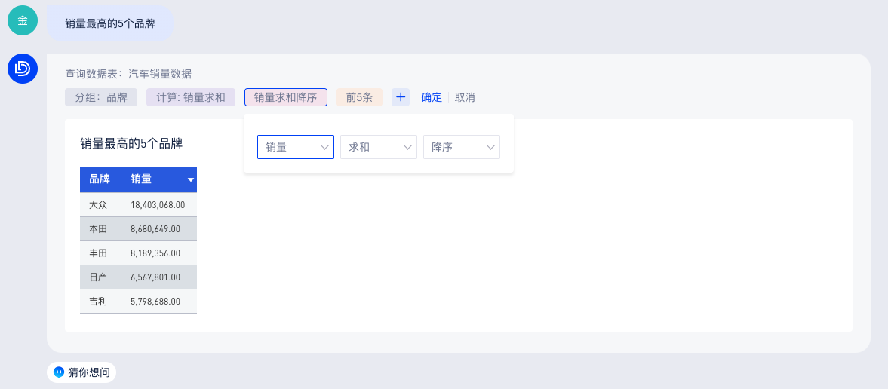
Task: Click the data table name 汽车销量数据
Action: [160, 74]
